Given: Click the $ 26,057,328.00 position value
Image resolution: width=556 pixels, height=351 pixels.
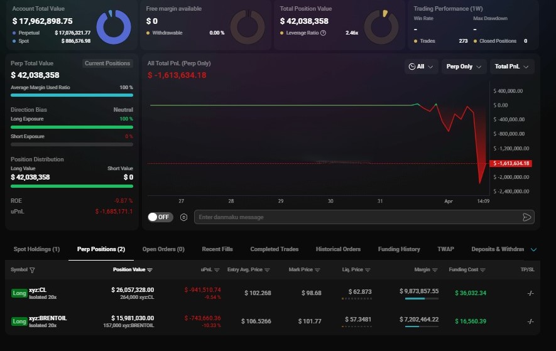Looking at the screenshot, I should pos(133,290).
